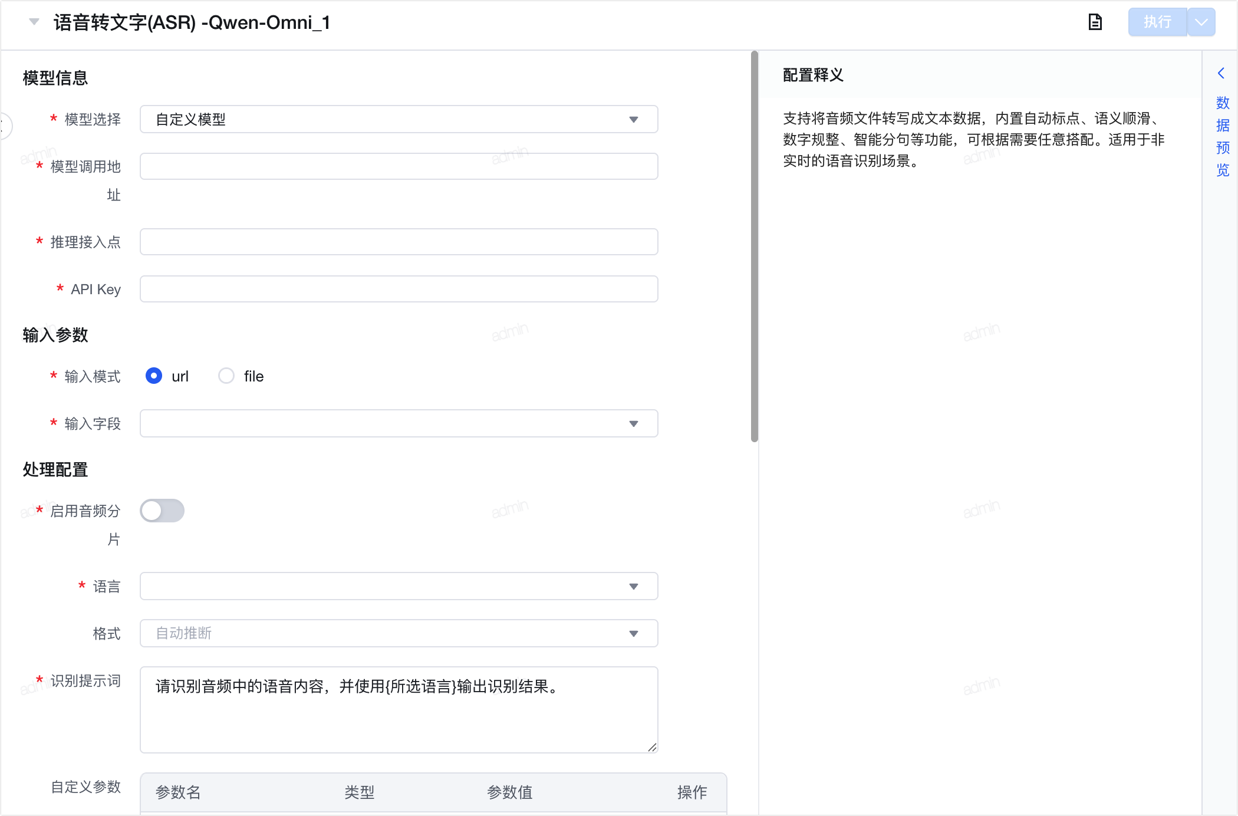Select the file input mode radio
The width and height of the screenshot is (1238, 816).
coord(226,376)
